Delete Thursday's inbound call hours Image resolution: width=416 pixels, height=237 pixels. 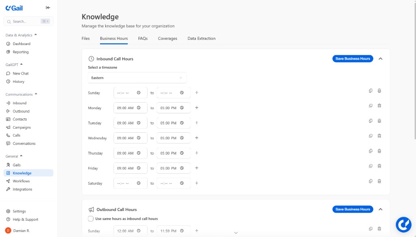379,151
